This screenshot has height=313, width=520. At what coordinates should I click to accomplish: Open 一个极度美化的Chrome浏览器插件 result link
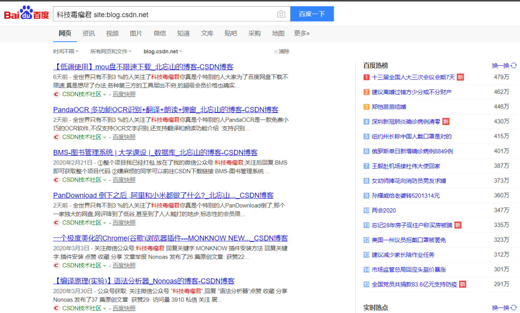(x=170, y=238)
